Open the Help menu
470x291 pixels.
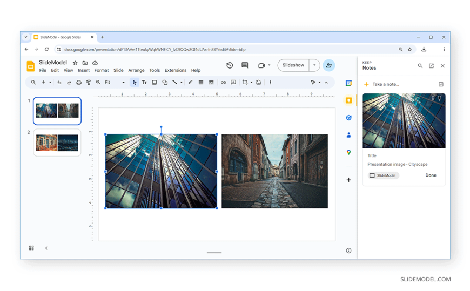(196, 70)
